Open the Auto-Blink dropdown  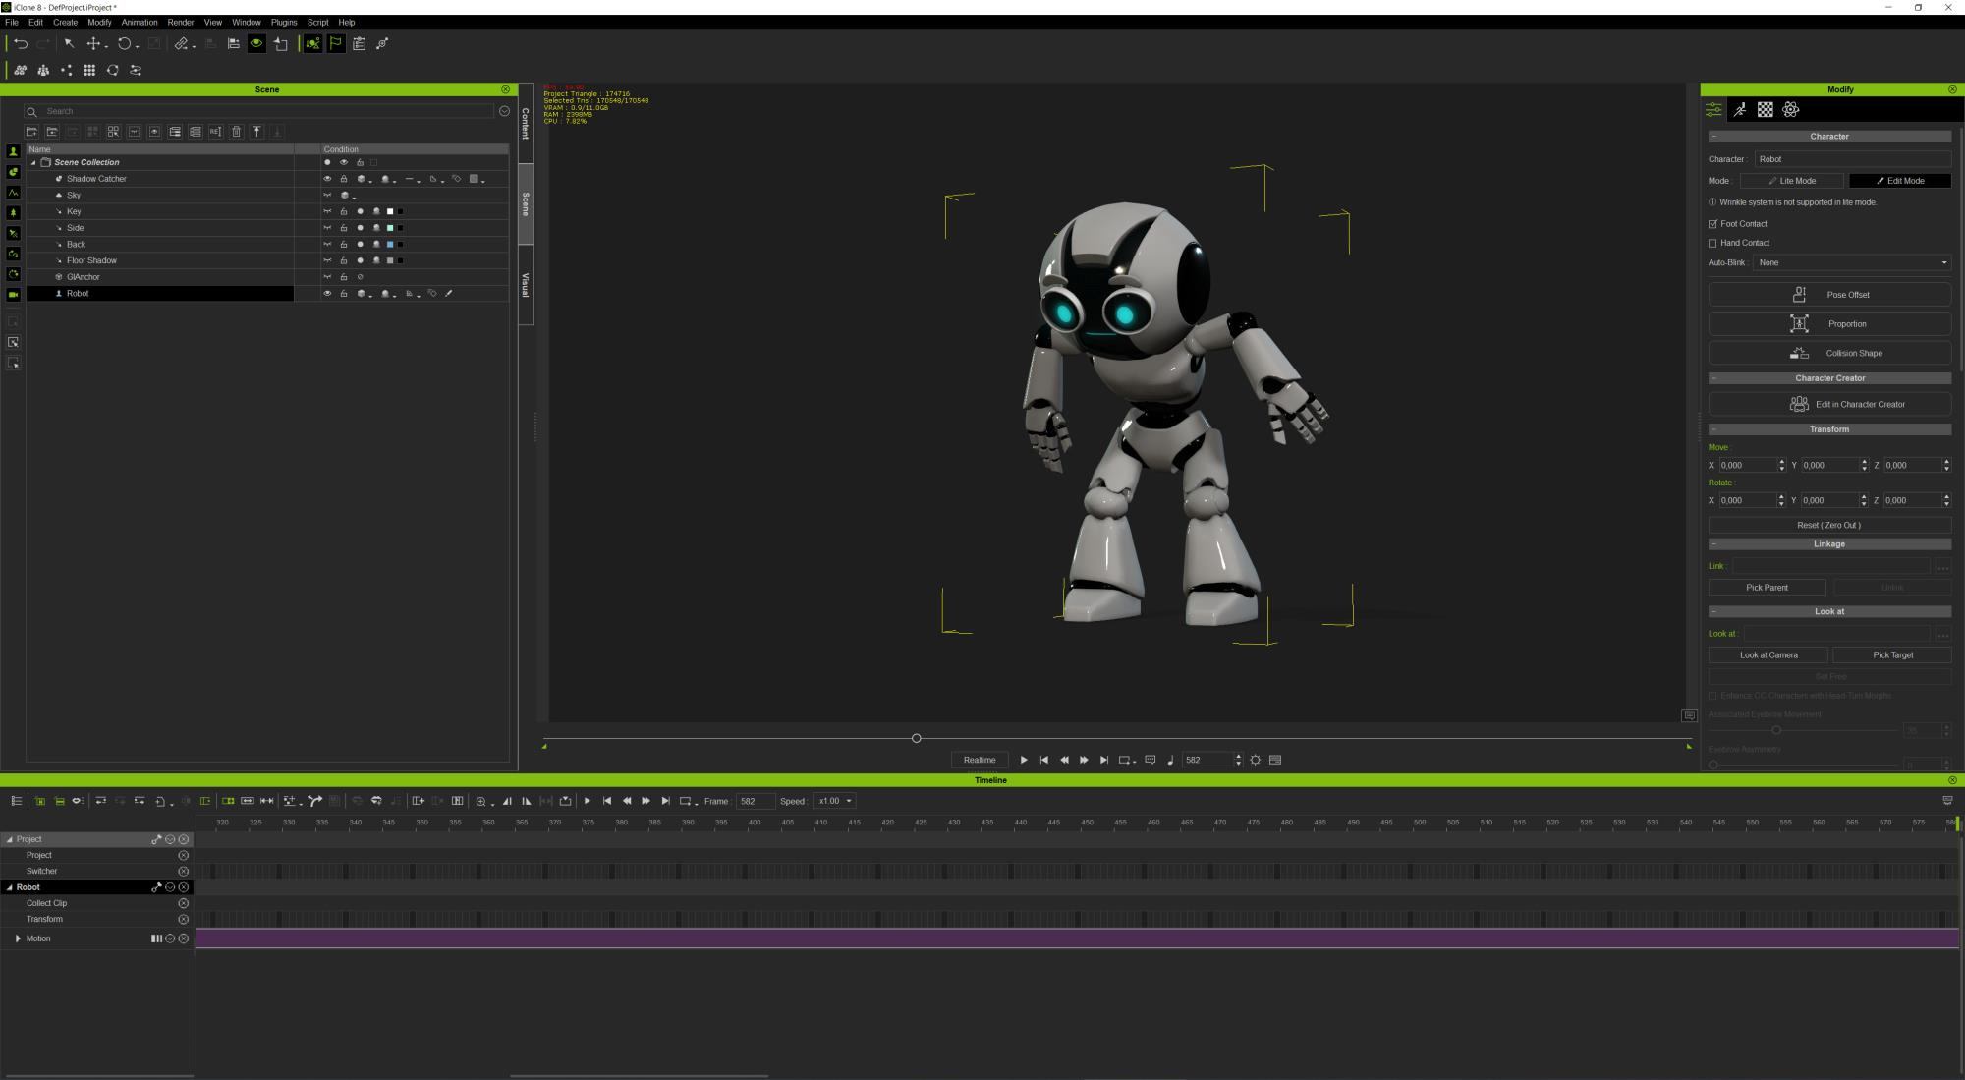(1852, 263)
